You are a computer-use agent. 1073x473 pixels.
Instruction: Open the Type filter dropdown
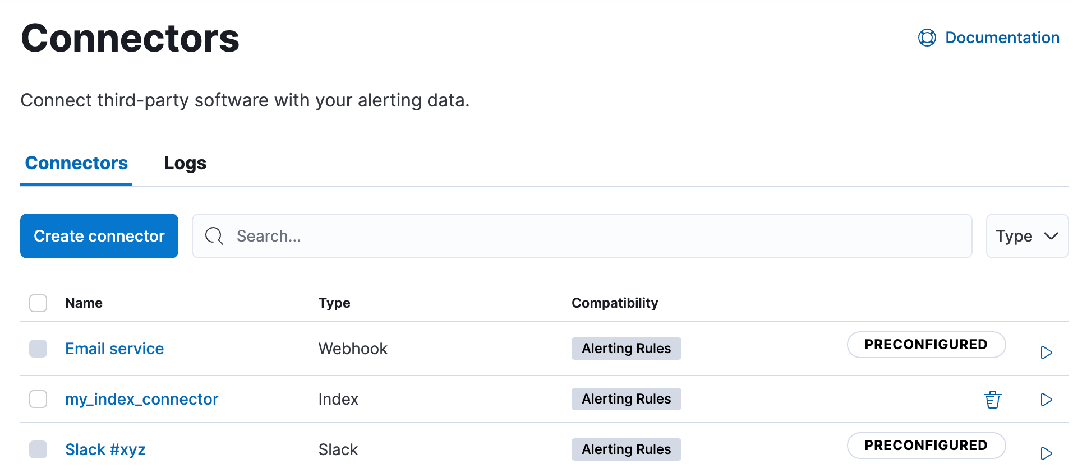point(1026,236)
